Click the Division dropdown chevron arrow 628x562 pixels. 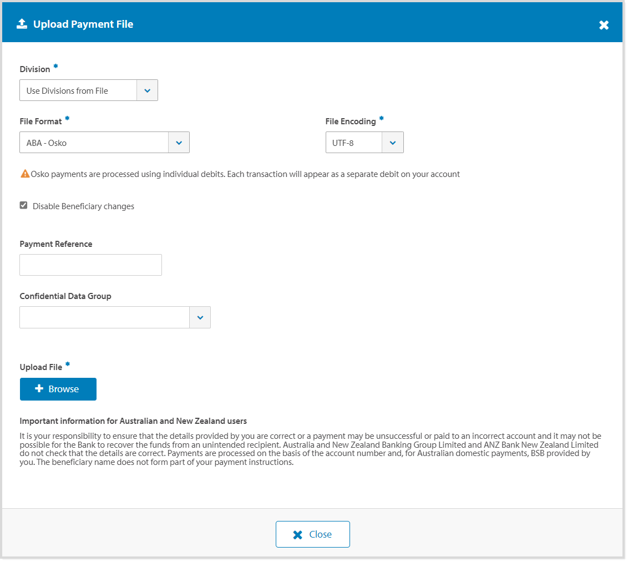click(147, 90)
